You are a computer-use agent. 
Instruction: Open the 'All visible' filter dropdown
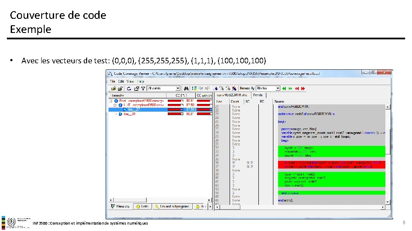(x=178, y=89)
